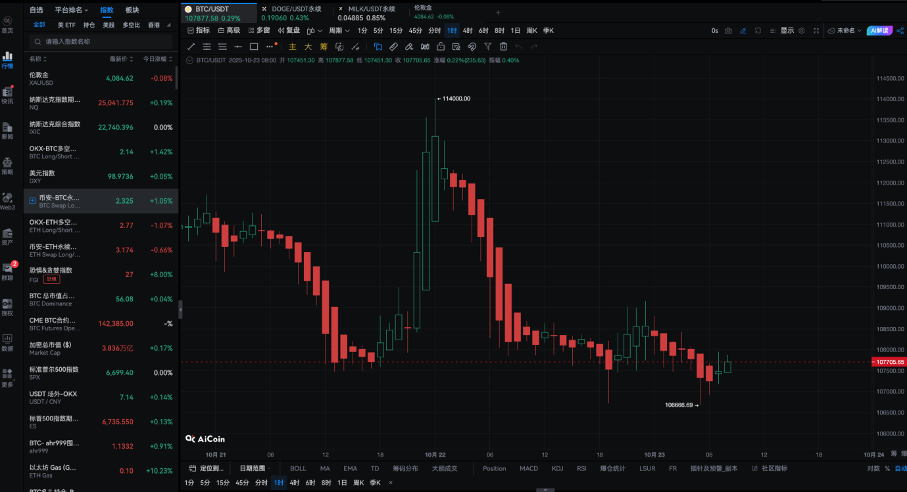The height and width of the screenshot is (492, 907).
Task: Click the index name search field
Action: click(101, 41)
